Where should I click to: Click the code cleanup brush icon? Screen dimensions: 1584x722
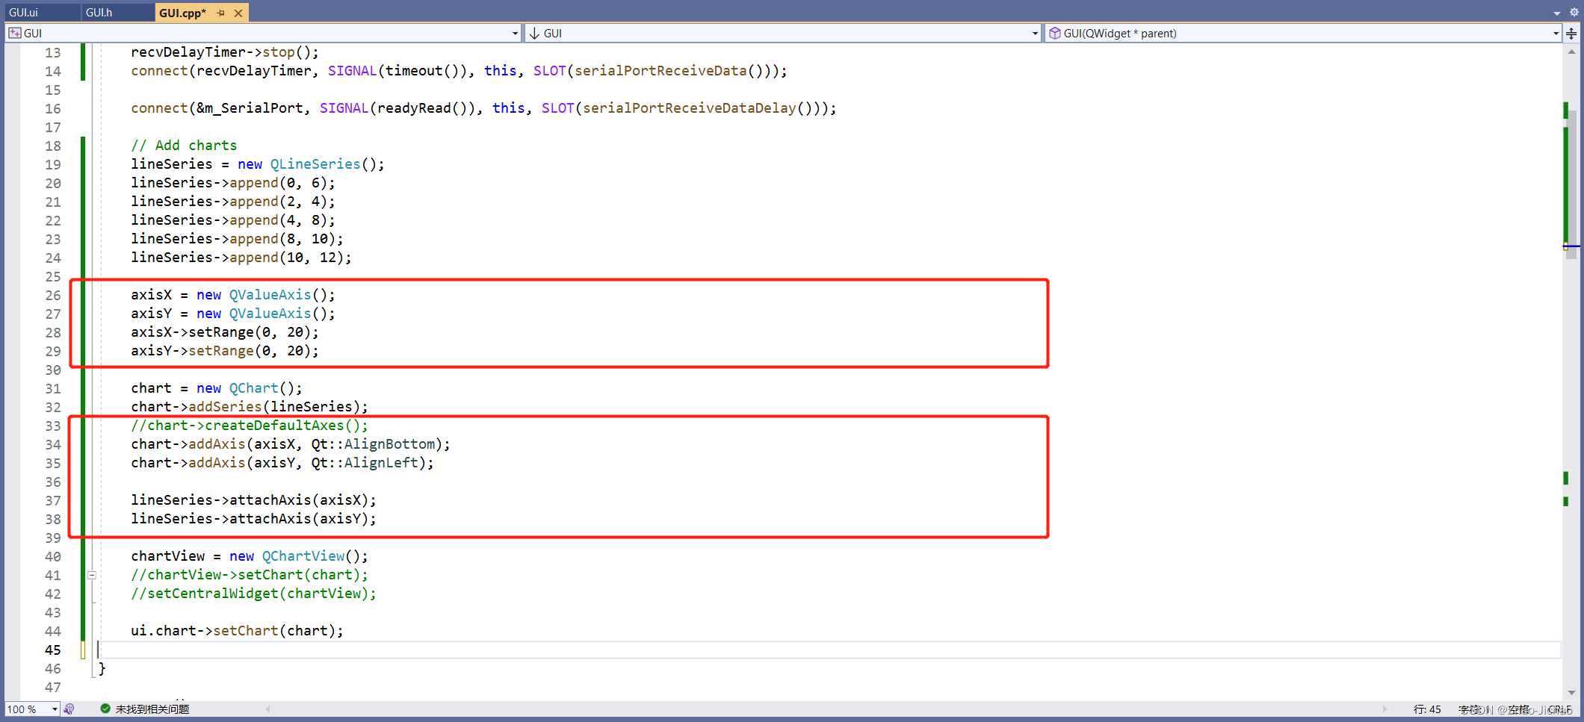pos(69,709)
